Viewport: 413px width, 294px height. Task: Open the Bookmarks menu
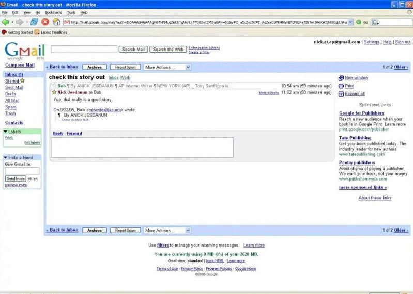pos(54,12)
